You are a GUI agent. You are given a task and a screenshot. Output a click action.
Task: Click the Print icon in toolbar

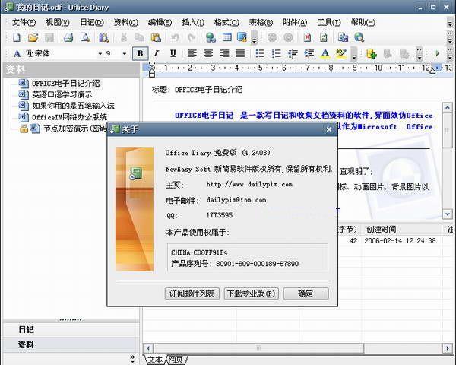coord(68,36)
